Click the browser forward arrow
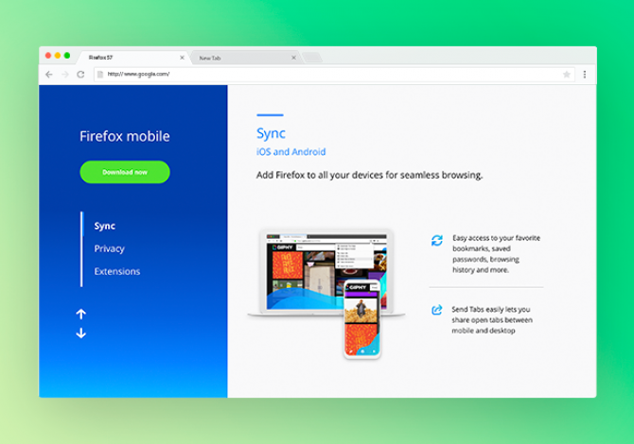Viewport: 634px width, 444px height. pos(65,75)
